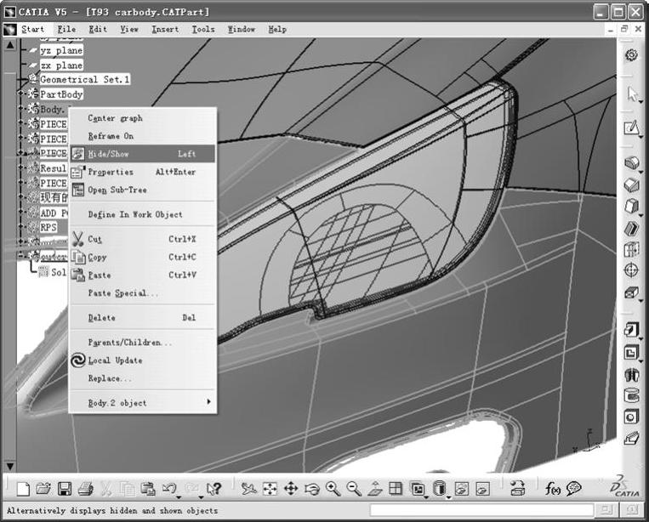The height and width of the screenshot is (522, 649).
Task: Click the Zoom In magnifier icon
Action: [333, 489]
